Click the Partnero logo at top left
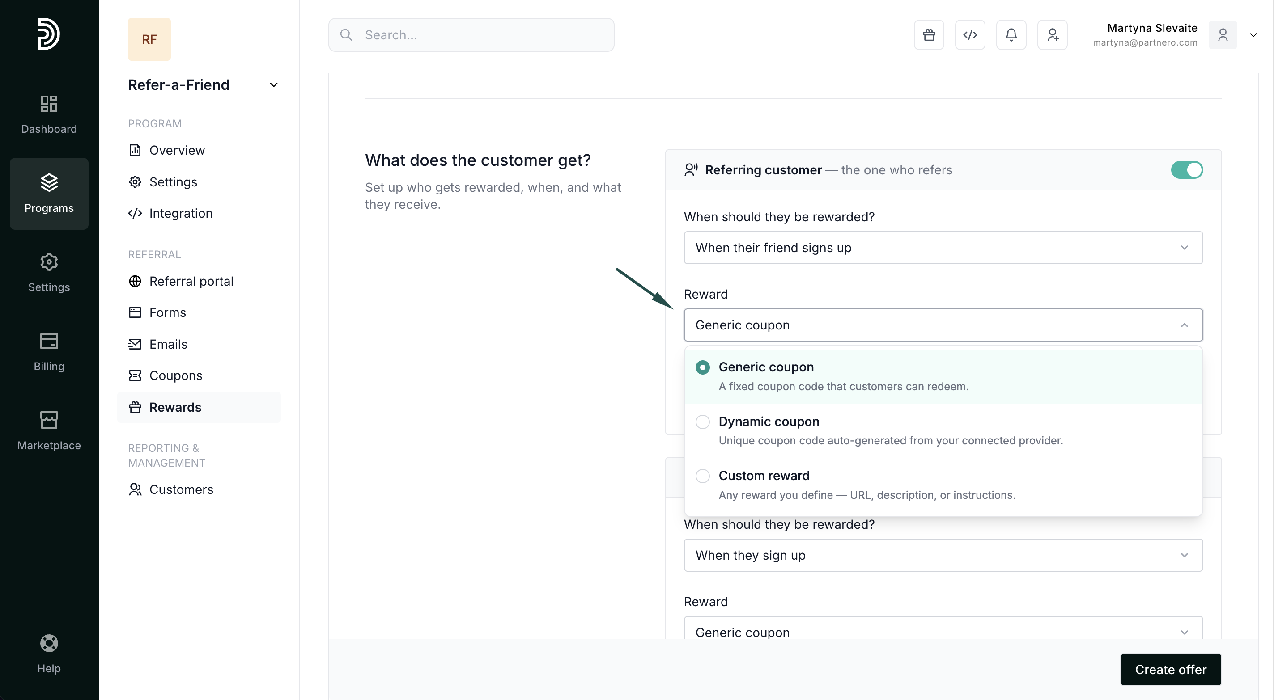 pyautogui.click(x=49, y=34)
